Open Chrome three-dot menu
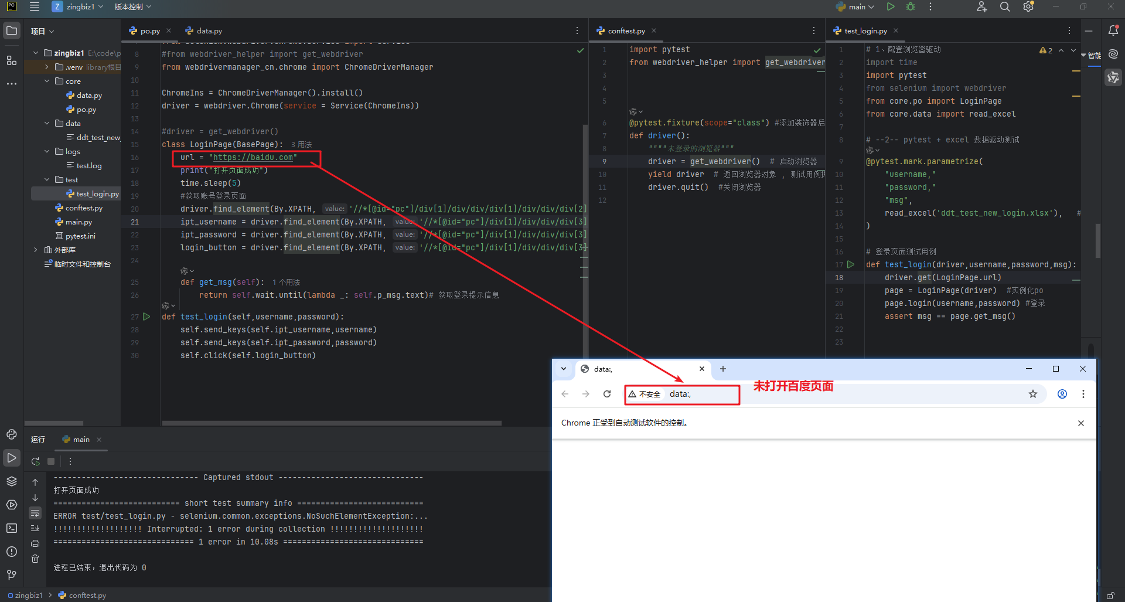Image resolution: width=1125 pixels, height=602 pixels. click(1083, 394)
